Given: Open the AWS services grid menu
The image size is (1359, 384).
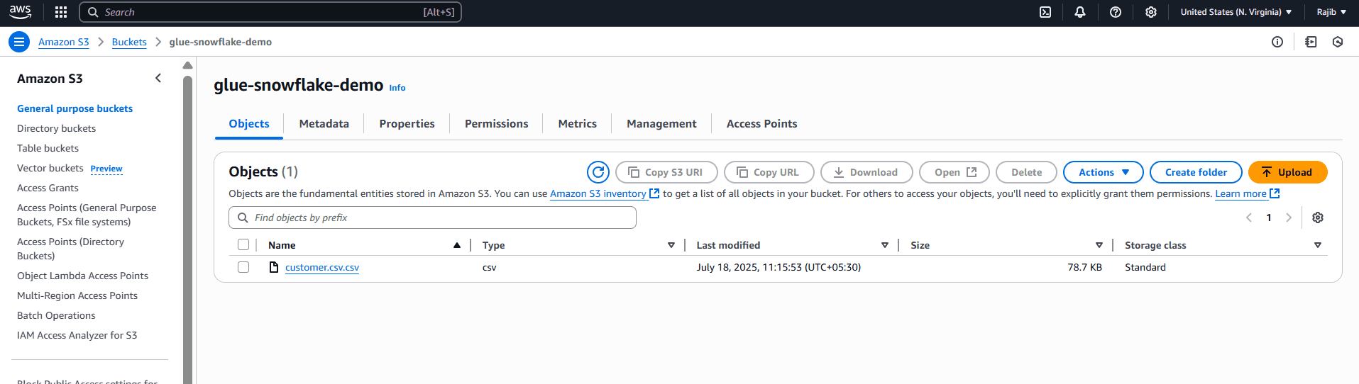Looking at the screenshot, I should [x=61, y=12].
